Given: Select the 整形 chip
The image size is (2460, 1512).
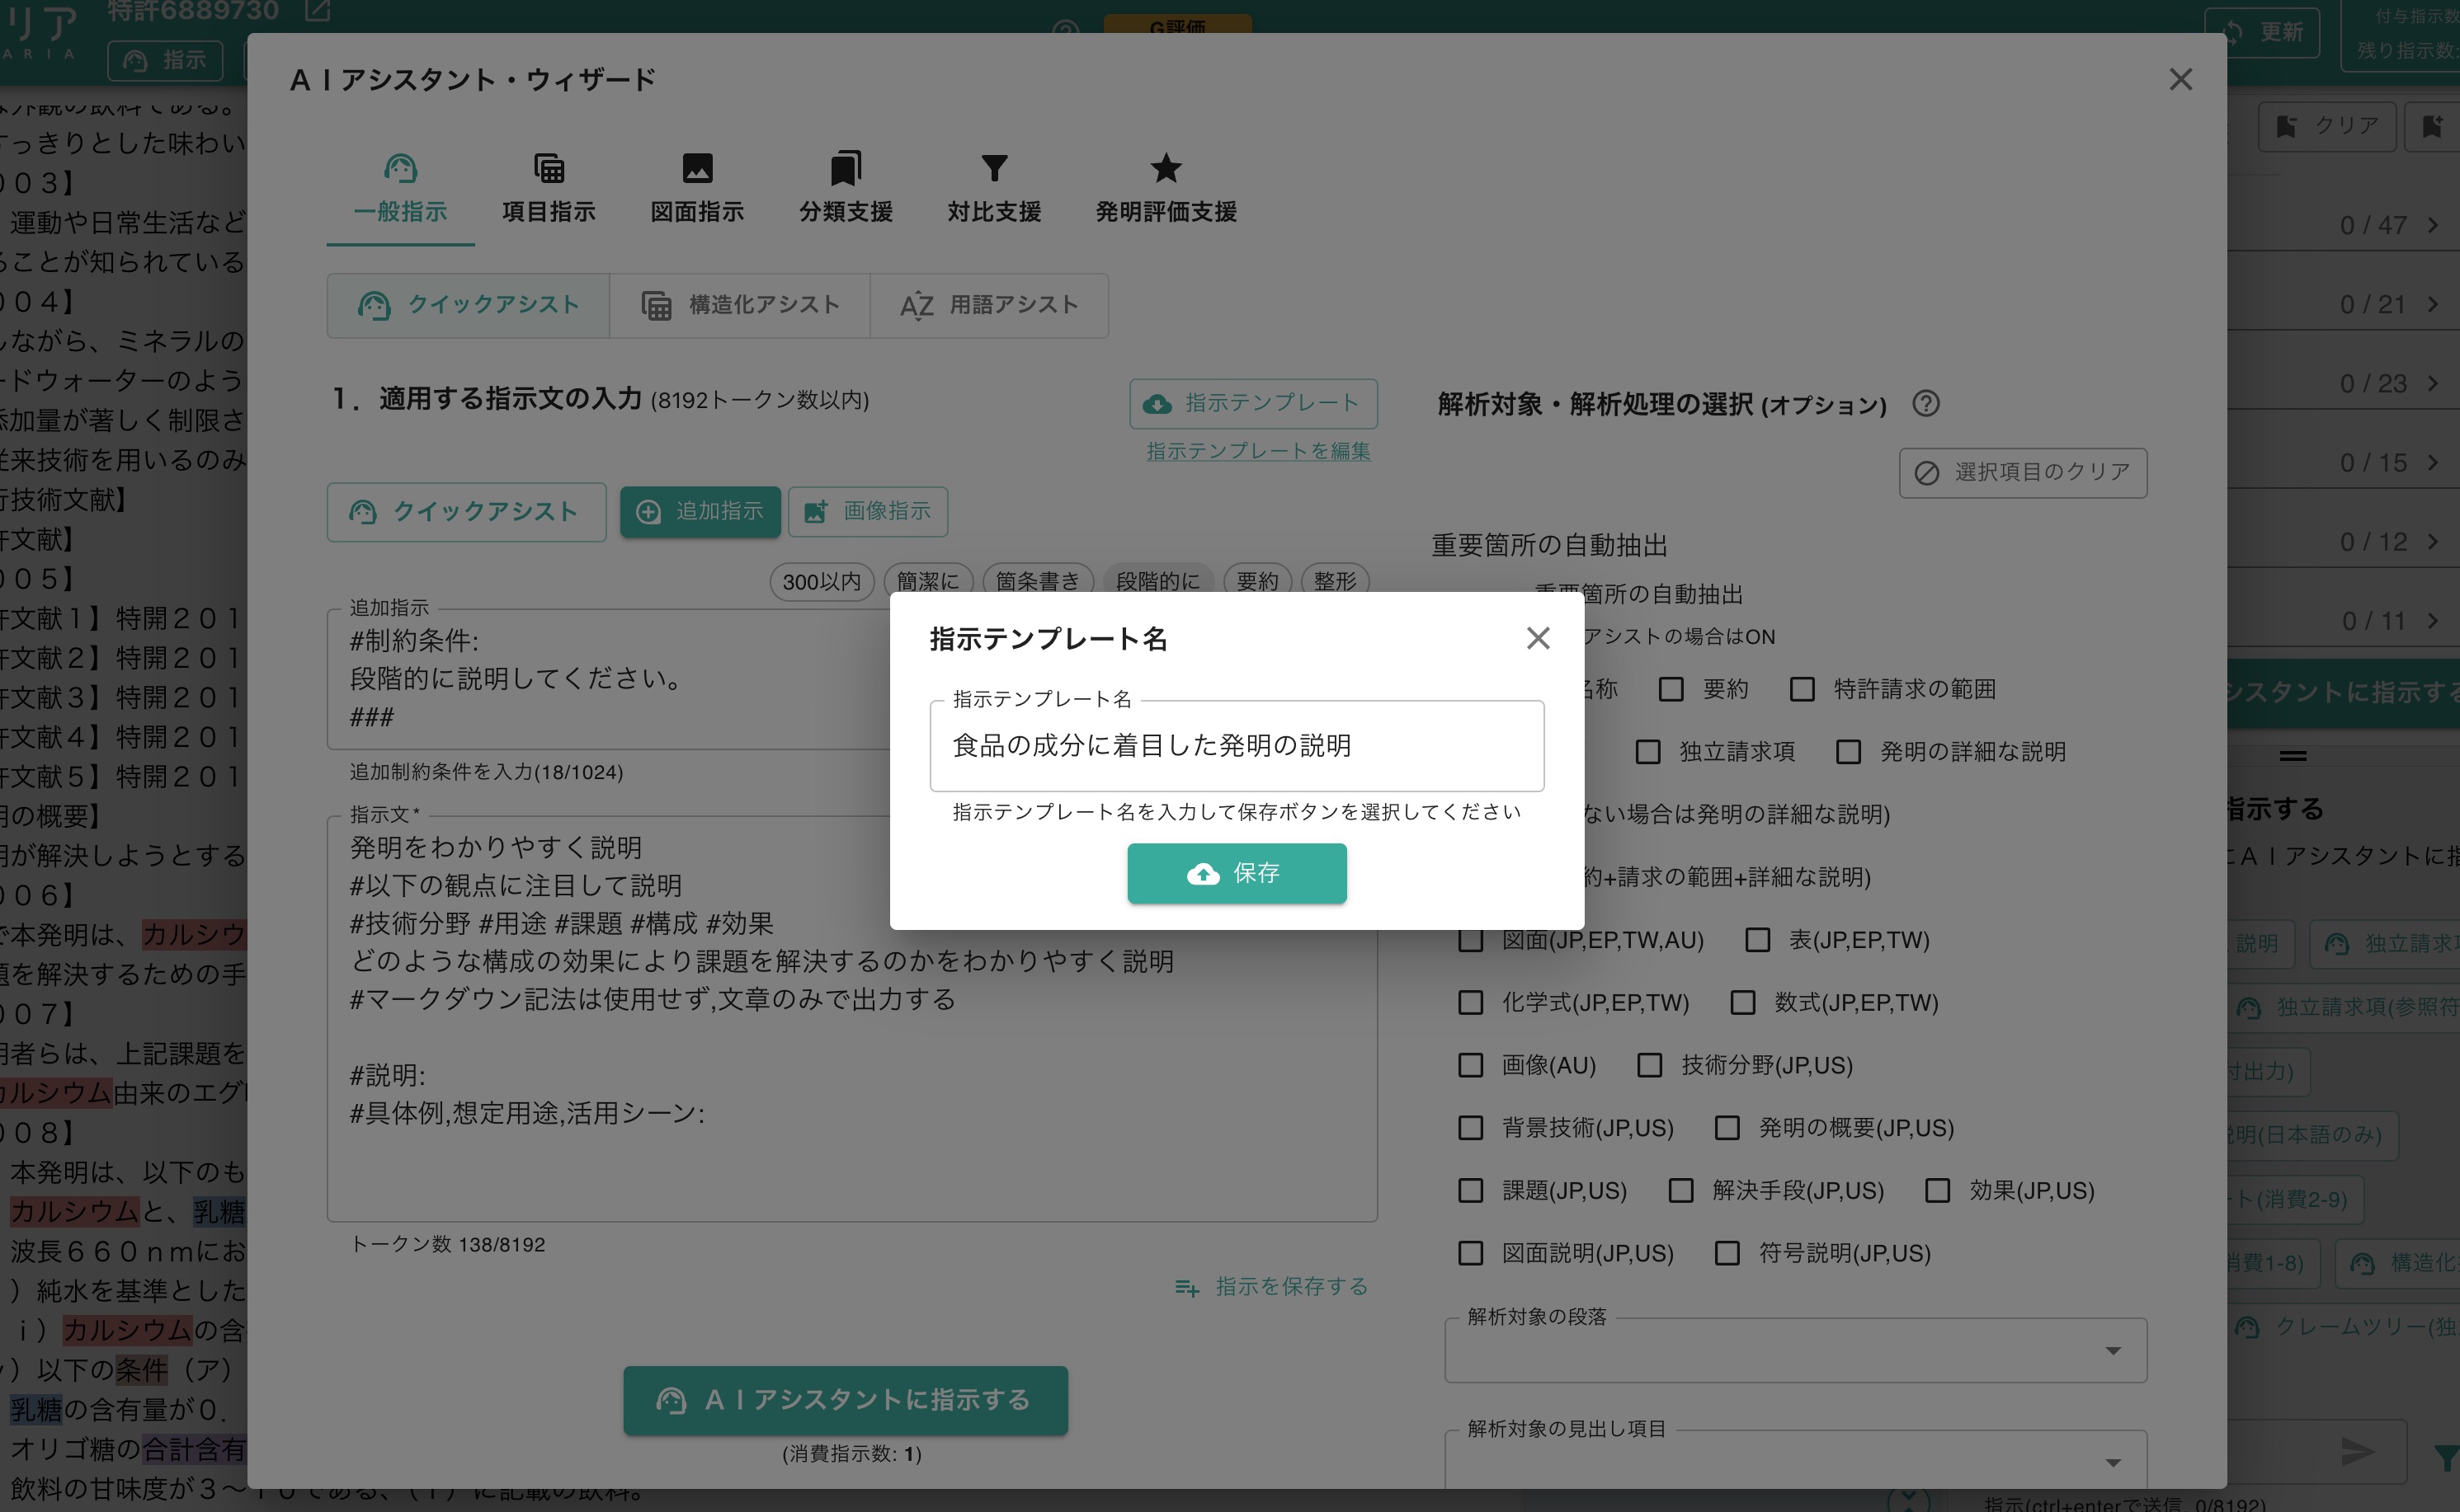Looking at the screenshot, I should click(1335, 581).
